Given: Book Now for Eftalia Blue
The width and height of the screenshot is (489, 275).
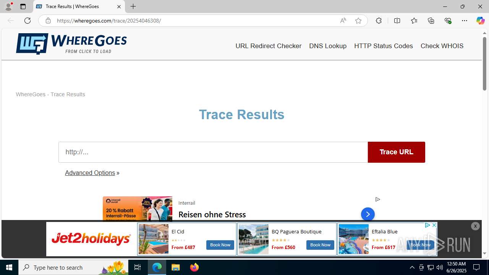Looking at the screenshot, I should [x=420, y=245].
